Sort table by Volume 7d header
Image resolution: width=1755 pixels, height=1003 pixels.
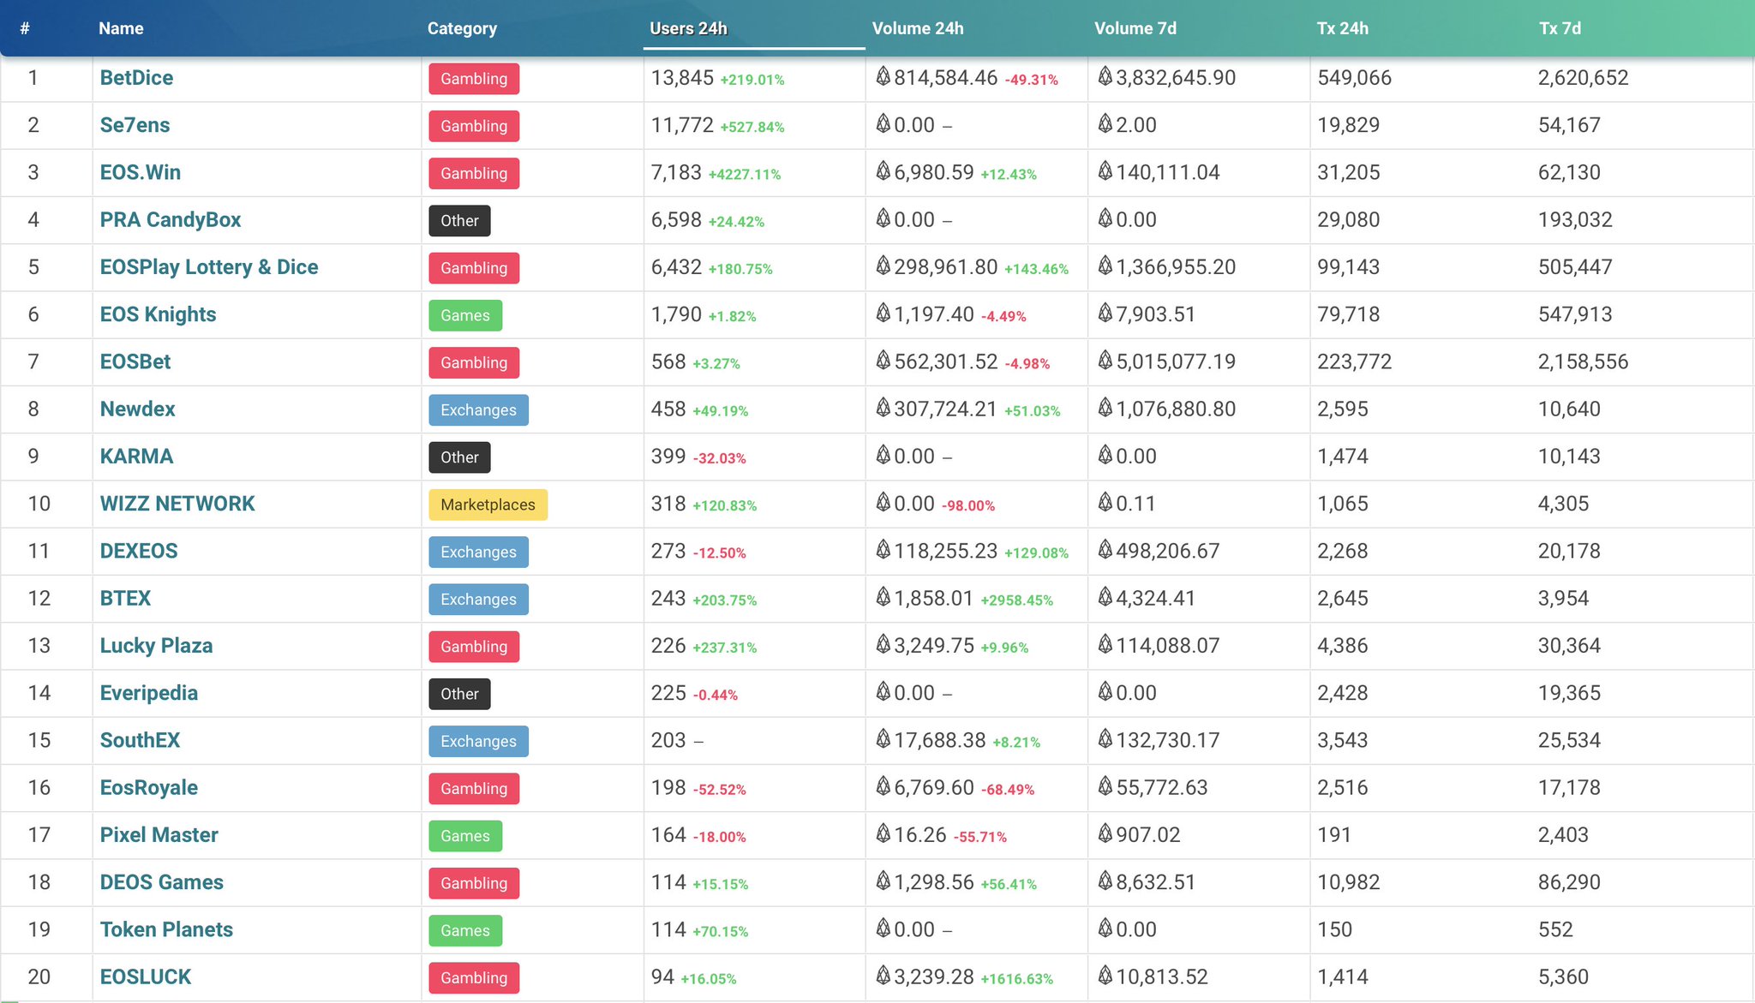1135,28
